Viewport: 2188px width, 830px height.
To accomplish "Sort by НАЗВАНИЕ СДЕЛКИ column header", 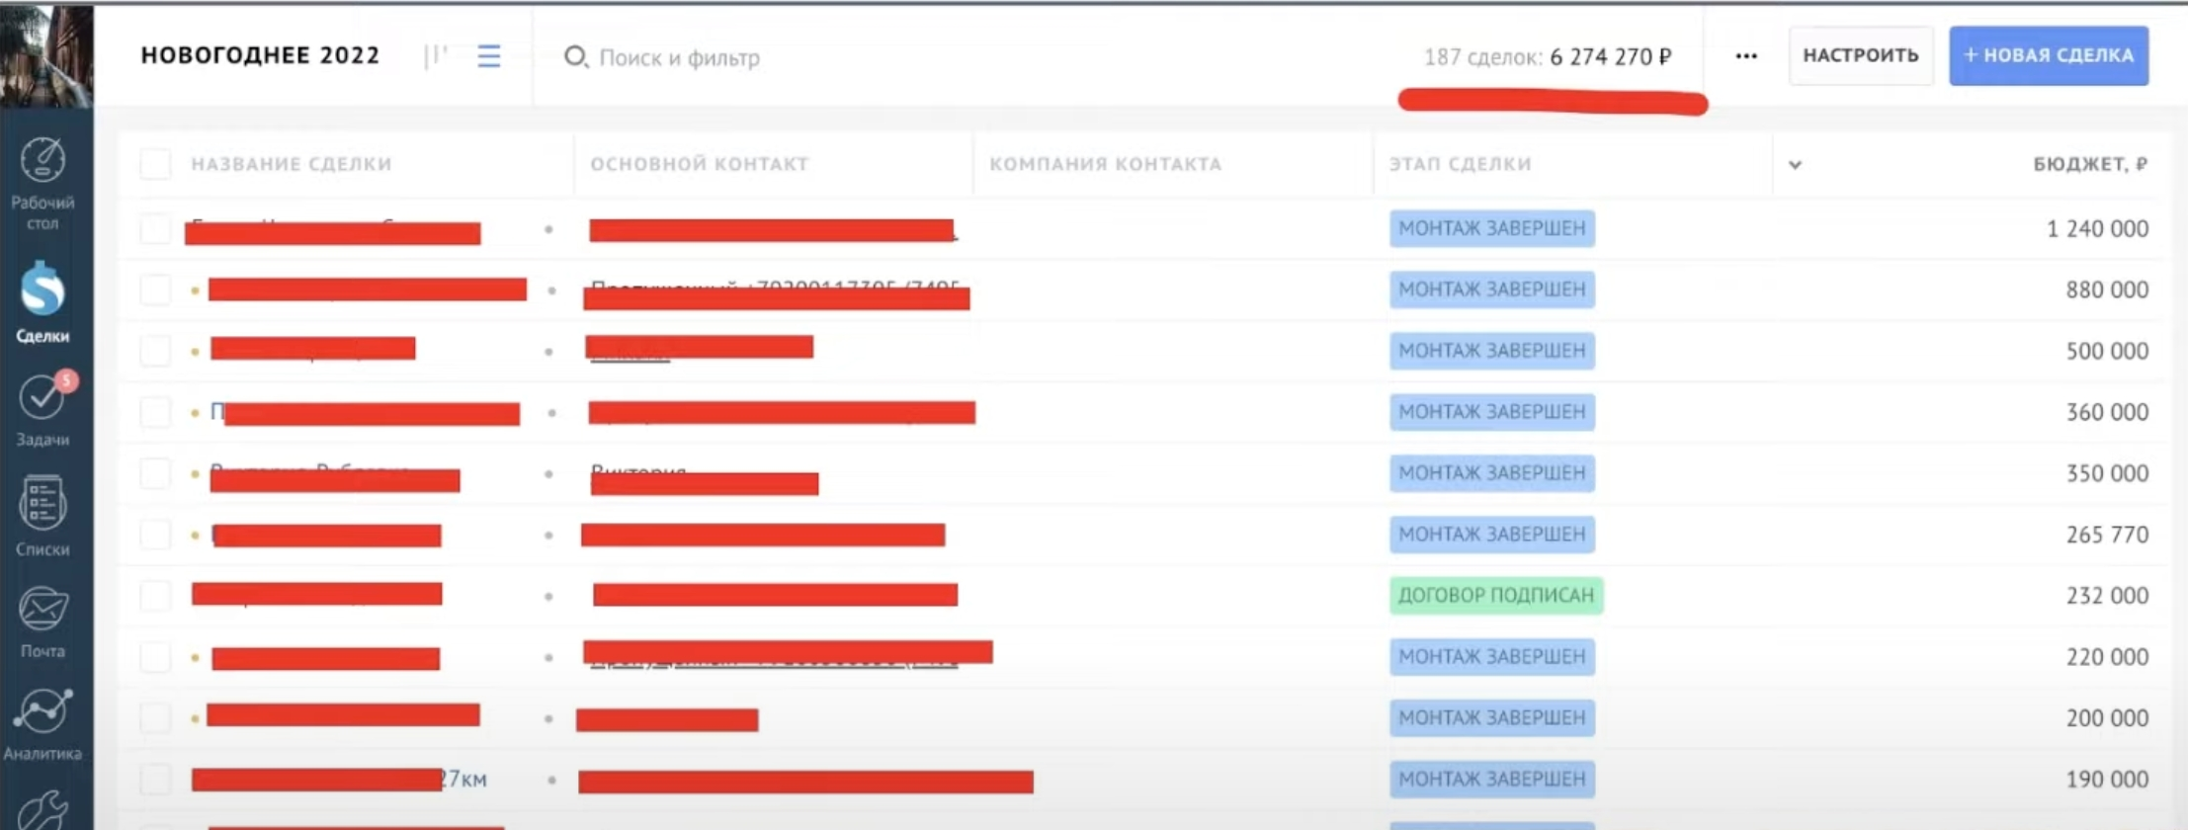I will (x=292, y=164).
